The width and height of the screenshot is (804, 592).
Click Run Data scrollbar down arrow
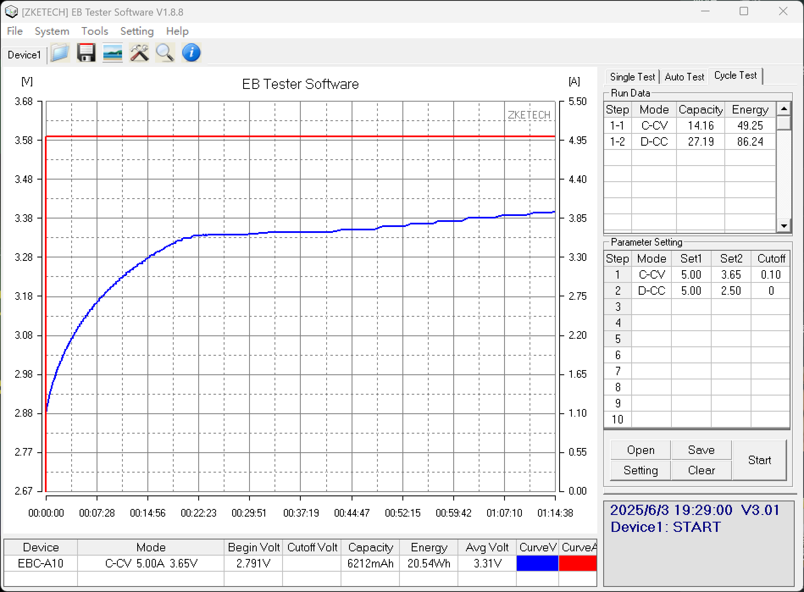(784, 226)
